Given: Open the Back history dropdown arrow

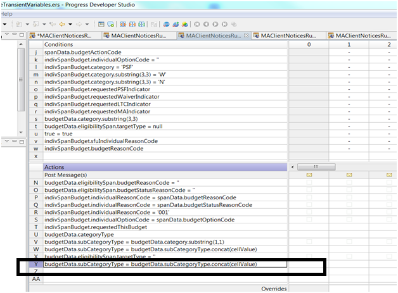Looking at the screenshot, I should tap(70, 24).
